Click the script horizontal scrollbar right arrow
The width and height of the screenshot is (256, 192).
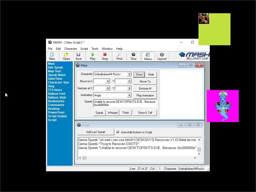pos(195,158)
